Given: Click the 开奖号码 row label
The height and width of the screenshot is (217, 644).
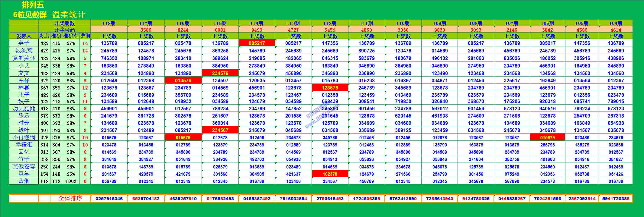Looking at the screenshot, I should tap(64, 30).
